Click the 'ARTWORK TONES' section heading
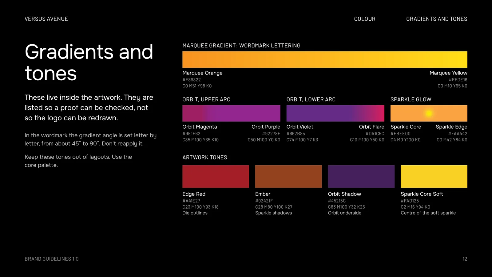The width and height of the screenshot is (492, 277). (205, 157)
